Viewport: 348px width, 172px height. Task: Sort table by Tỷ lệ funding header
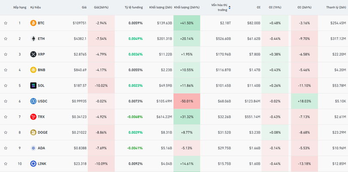pyautogui.click(x=133, y=7)
